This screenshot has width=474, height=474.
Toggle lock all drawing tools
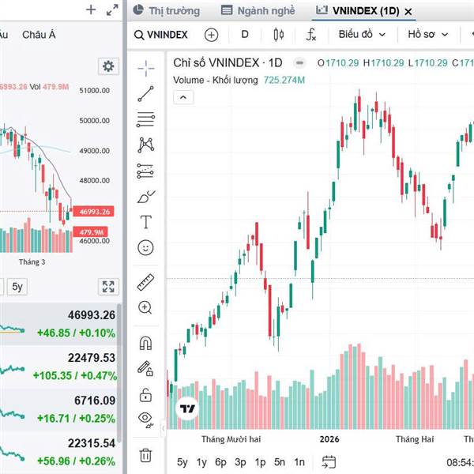click(146, 393)
